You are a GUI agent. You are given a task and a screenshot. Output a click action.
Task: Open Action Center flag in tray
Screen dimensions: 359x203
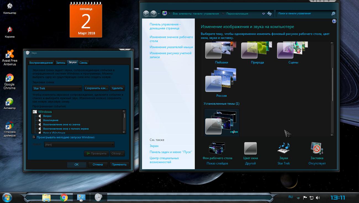coord(305,197)
